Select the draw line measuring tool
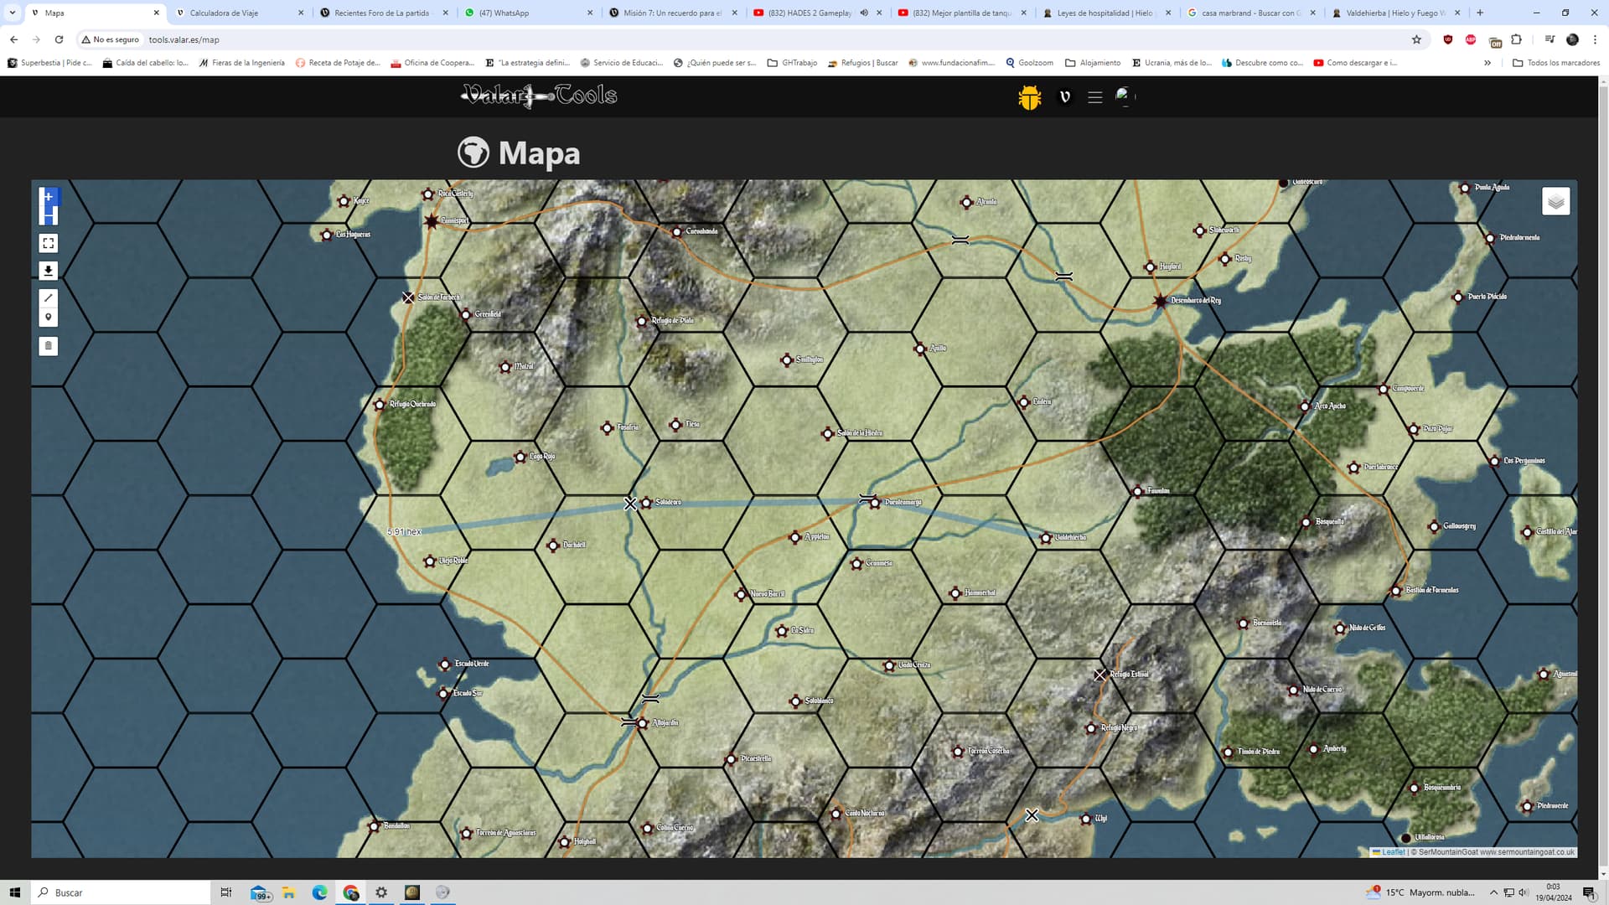Image resolution: width=1609 pixels, height=905 pixels. (49, 297)
